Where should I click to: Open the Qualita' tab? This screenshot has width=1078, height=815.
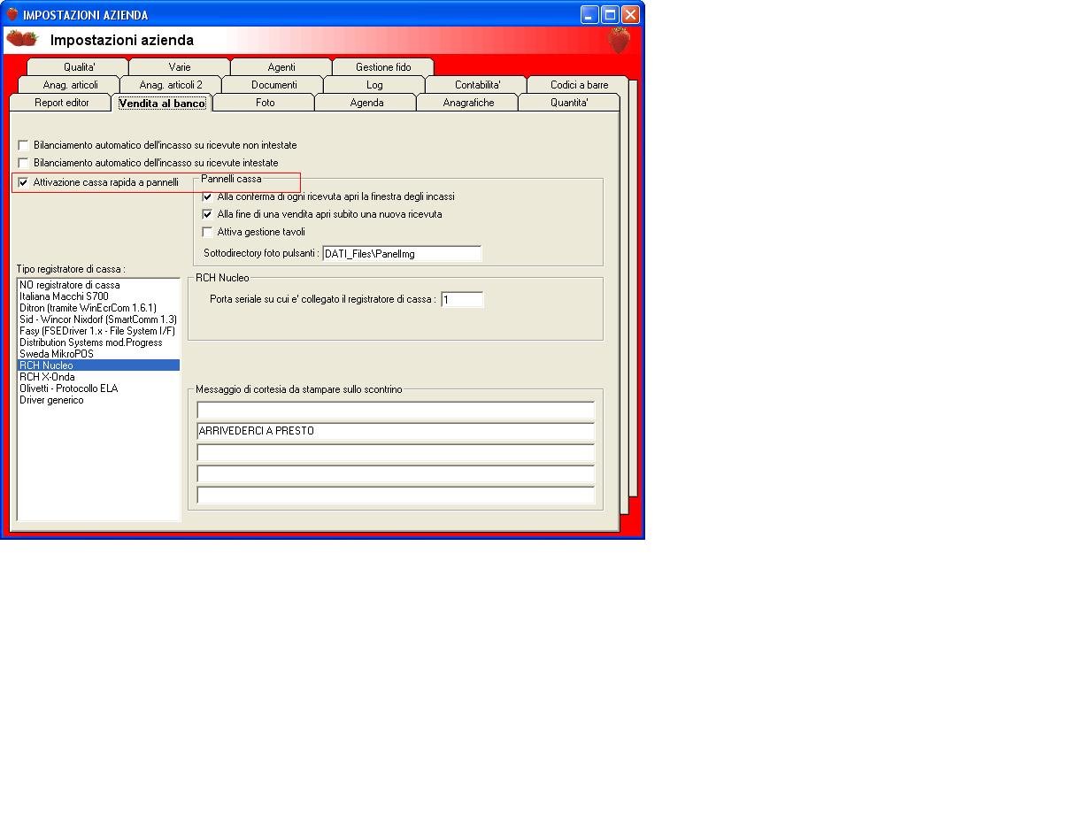[78, 67]
